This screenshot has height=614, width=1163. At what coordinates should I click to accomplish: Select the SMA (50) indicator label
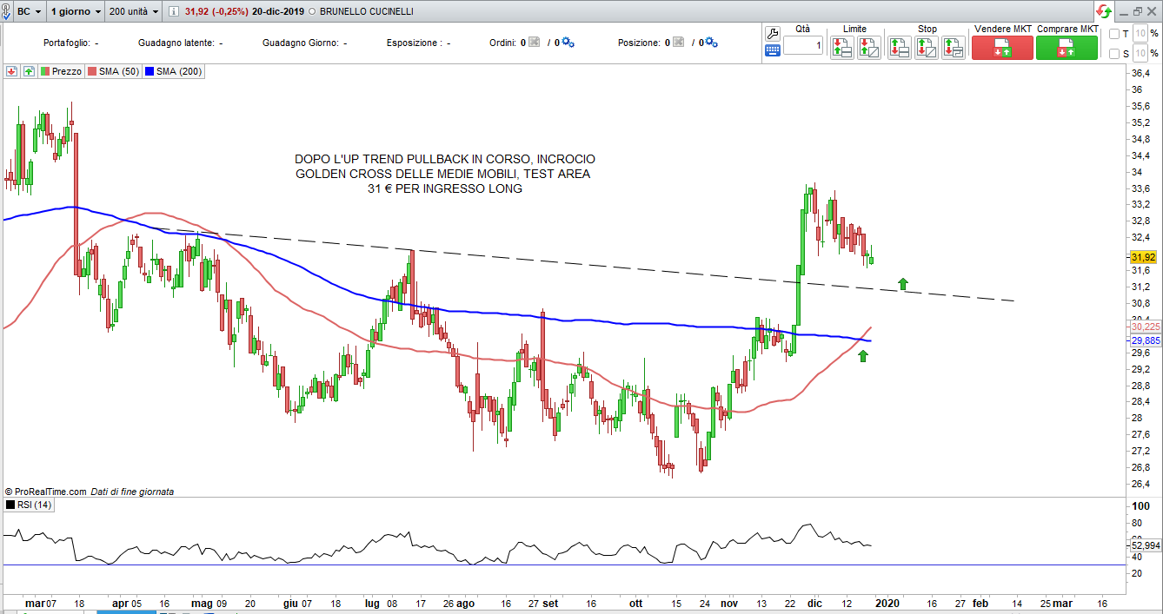[114, 71]
